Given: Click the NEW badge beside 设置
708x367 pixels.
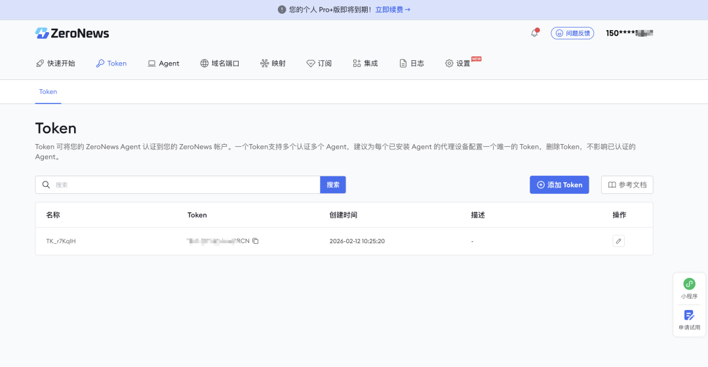Looking at the screenshot, I should tap(477, 59).
